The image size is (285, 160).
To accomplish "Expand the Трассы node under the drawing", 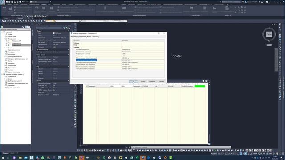I will tap(4, 48).
